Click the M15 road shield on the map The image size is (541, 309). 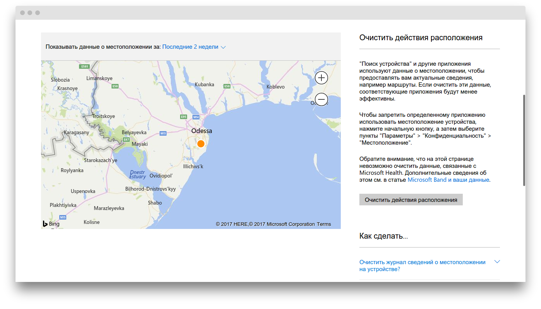tap(163, 133)
